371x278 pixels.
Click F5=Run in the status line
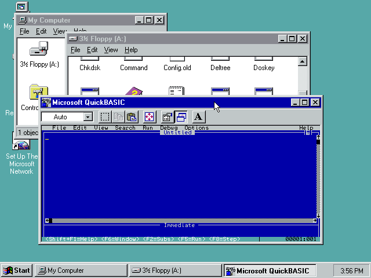pos(192,239)
